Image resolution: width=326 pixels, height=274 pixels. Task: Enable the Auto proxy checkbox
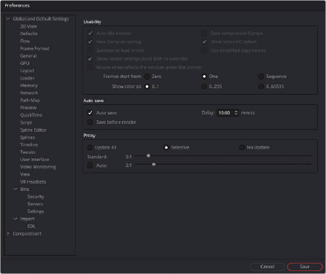90,165
